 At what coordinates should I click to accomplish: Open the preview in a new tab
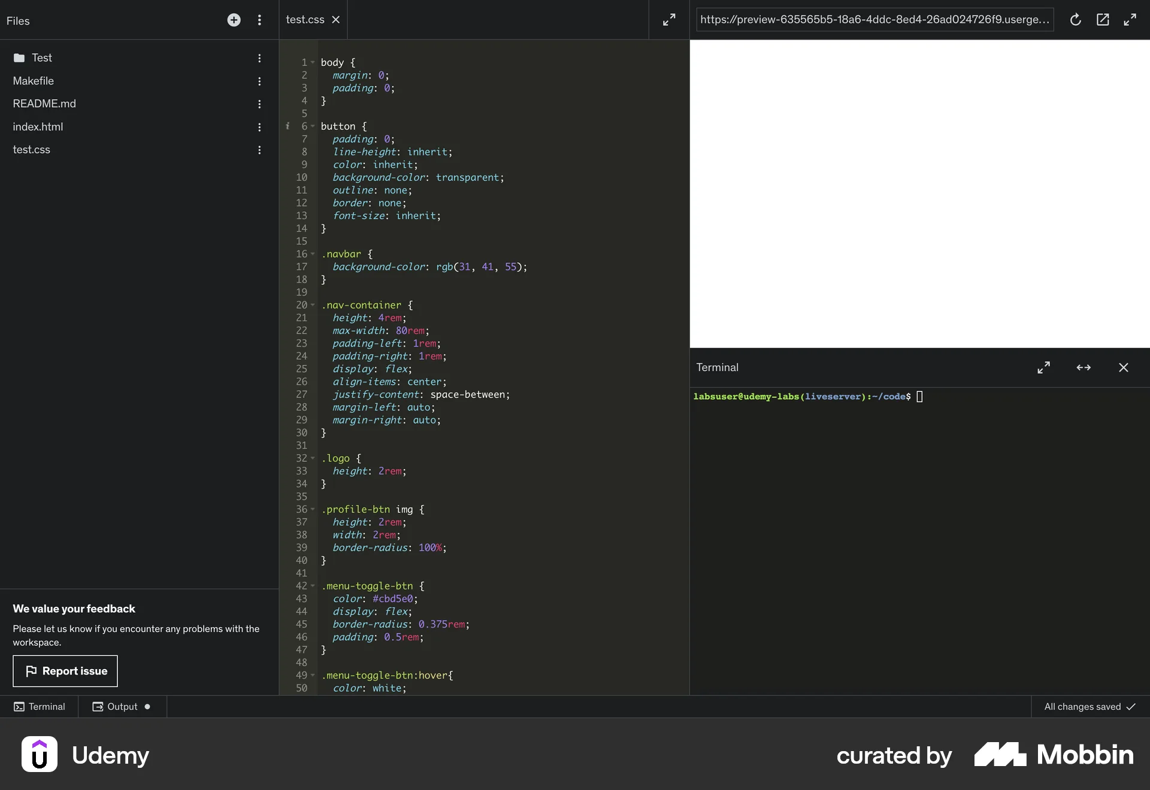(1103, 20)
